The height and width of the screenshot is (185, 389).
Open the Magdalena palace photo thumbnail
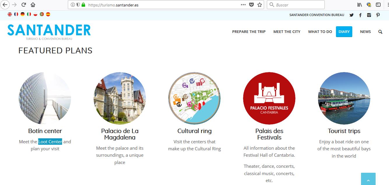(x=120, y=98)
